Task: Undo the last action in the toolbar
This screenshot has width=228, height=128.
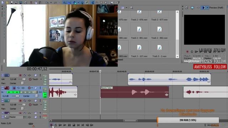Action: [x=47, y=2]
